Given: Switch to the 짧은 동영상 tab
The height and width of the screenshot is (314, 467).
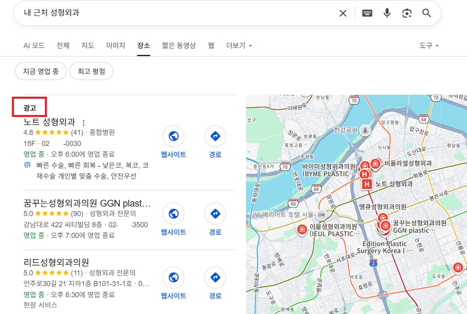Looking at the screenshot, I should 179,46.
